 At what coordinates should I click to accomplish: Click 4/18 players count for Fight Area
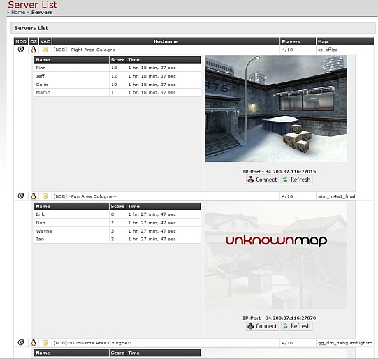[x=287, y=50]
